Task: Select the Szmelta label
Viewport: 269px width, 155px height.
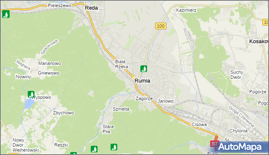Action: [121, 109]
